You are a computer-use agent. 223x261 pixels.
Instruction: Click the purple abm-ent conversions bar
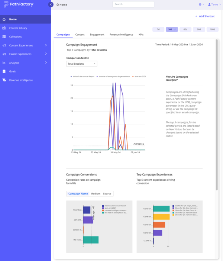tap(88, 220)
